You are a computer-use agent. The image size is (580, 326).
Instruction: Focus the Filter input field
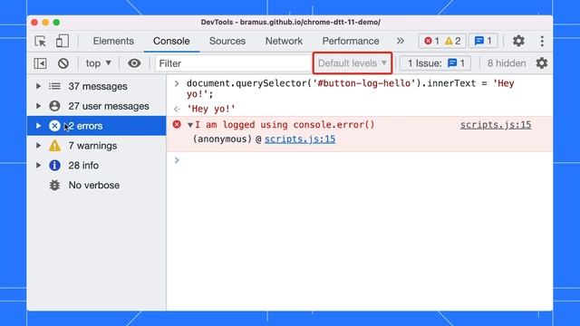233,63
